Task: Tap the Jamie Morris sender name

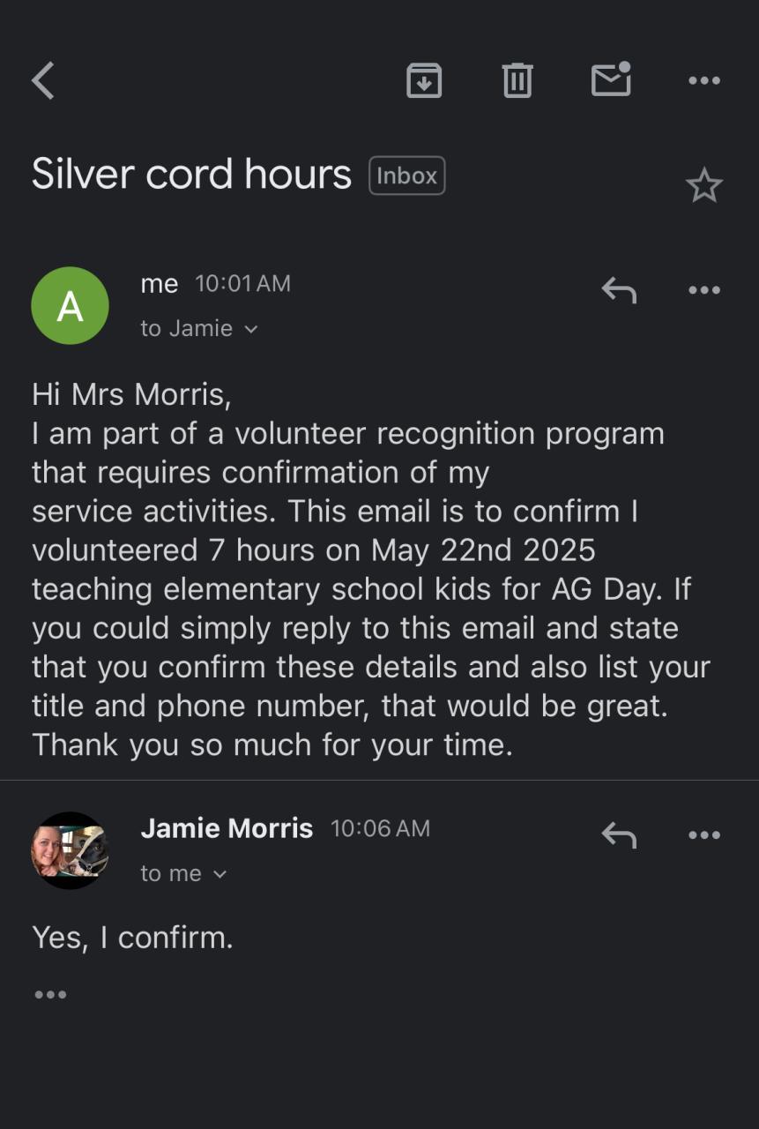Action: tap(227, 828)
